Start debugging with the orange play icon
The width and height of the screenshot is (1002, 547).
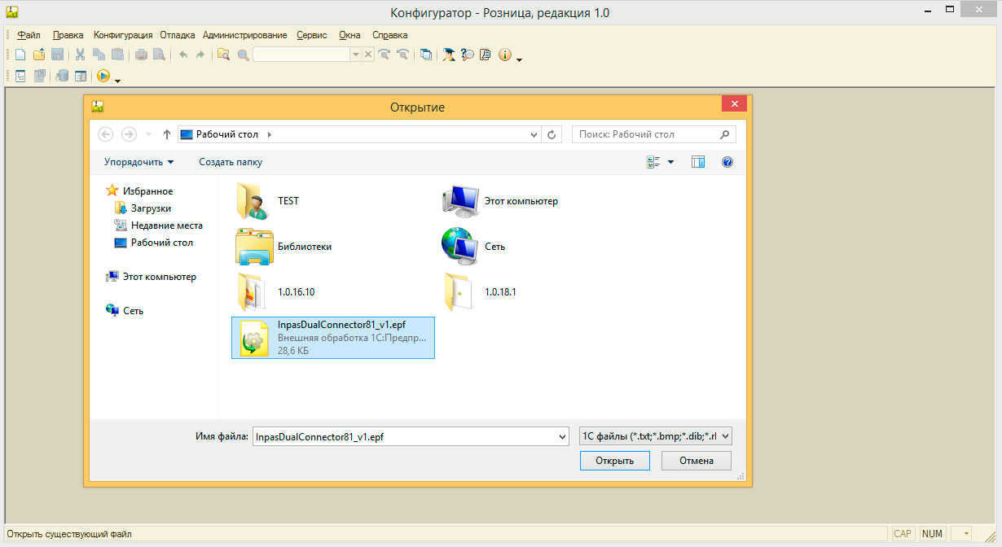[103, 76]
